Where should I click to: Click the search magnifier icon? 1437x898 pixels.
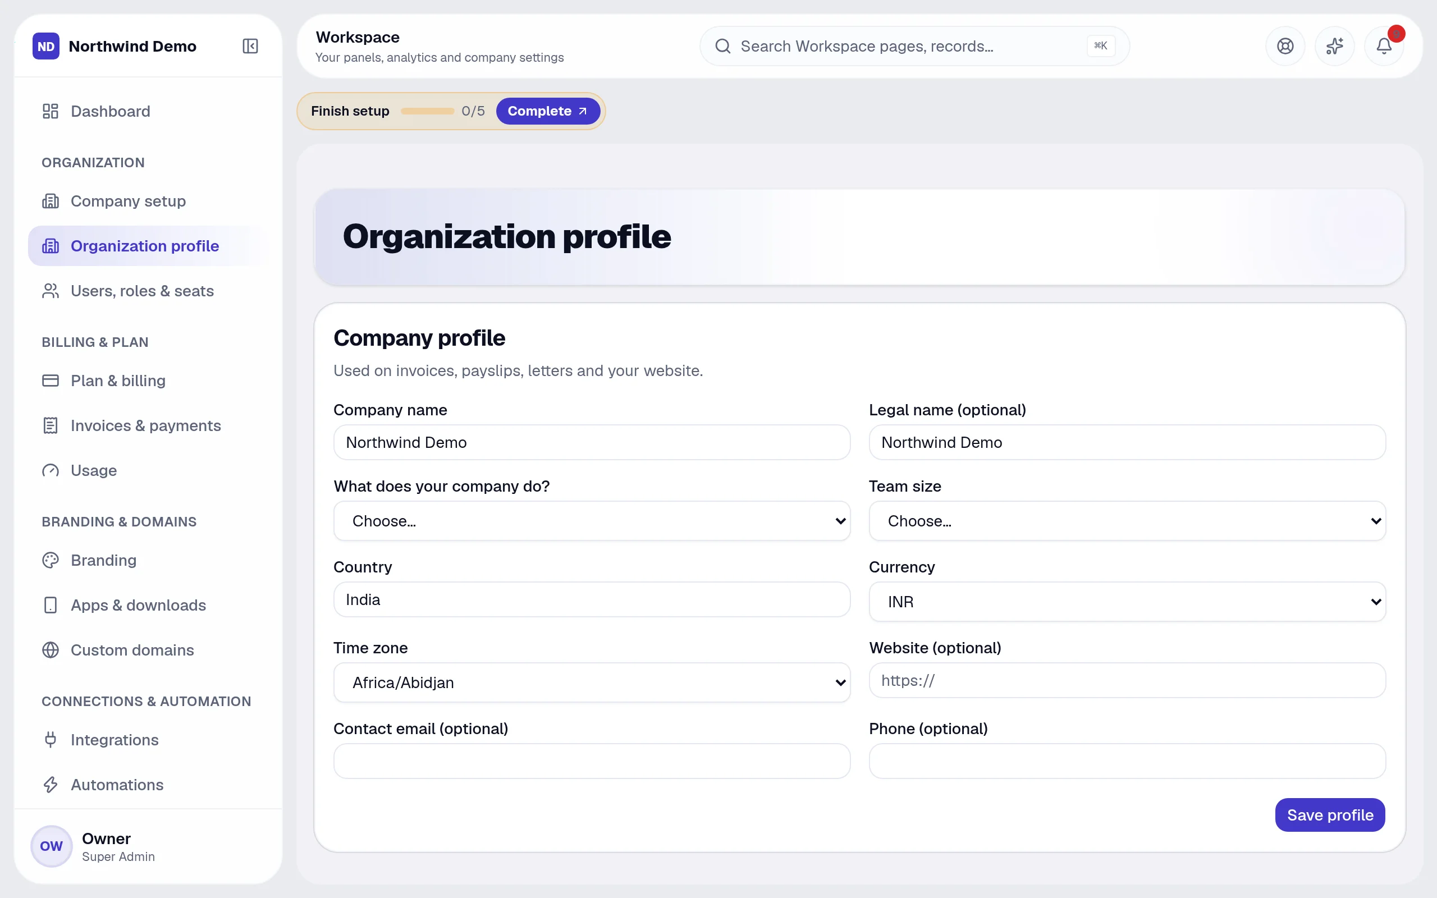click(x=722, y=45)
